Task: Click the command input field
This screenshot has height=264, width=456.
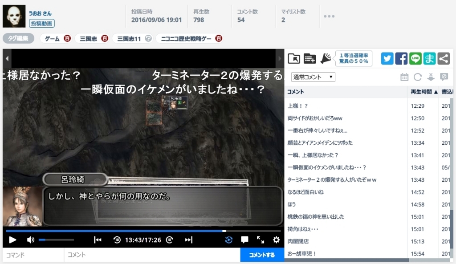Action: [x=33, y=255]
